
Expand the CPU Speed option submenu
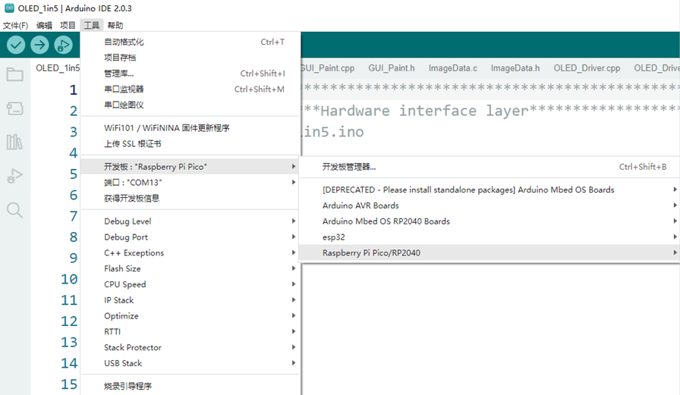pyautogui.click(x=124, y=284)
